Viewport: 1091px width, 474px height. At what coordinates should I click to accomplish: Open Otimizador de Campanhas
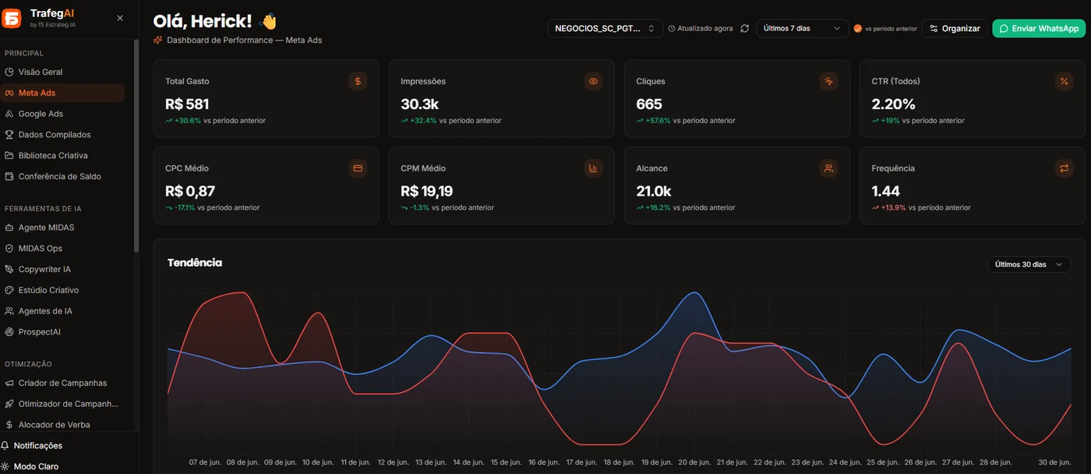(62, 404)
